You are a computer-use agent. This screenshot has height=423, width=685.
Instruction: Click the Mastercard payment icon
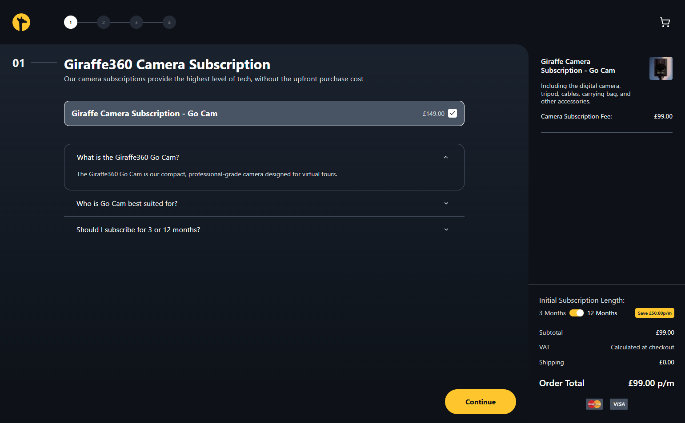594,404
